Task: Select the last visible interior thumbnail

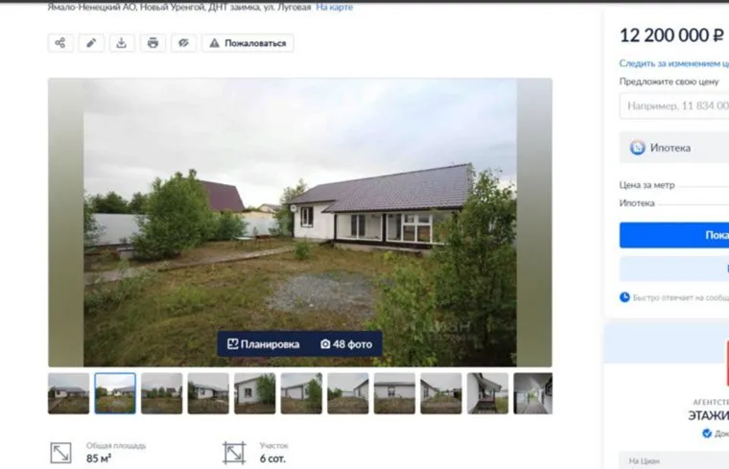Action: click(x=532, y=393)
